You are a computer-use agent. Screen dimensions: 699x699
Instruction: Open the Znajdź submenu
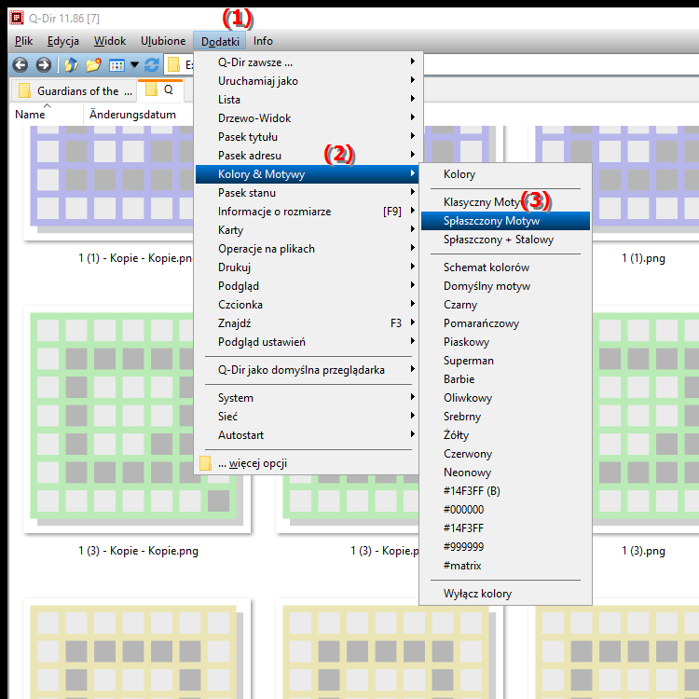pyautogui.click(x=307, y=323)
